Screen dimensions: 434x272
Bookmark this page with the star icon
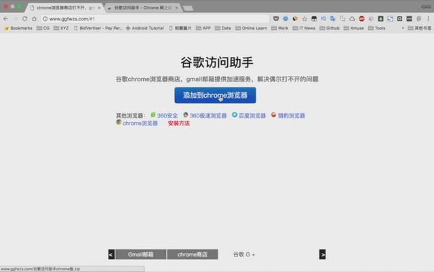point(304,19)
